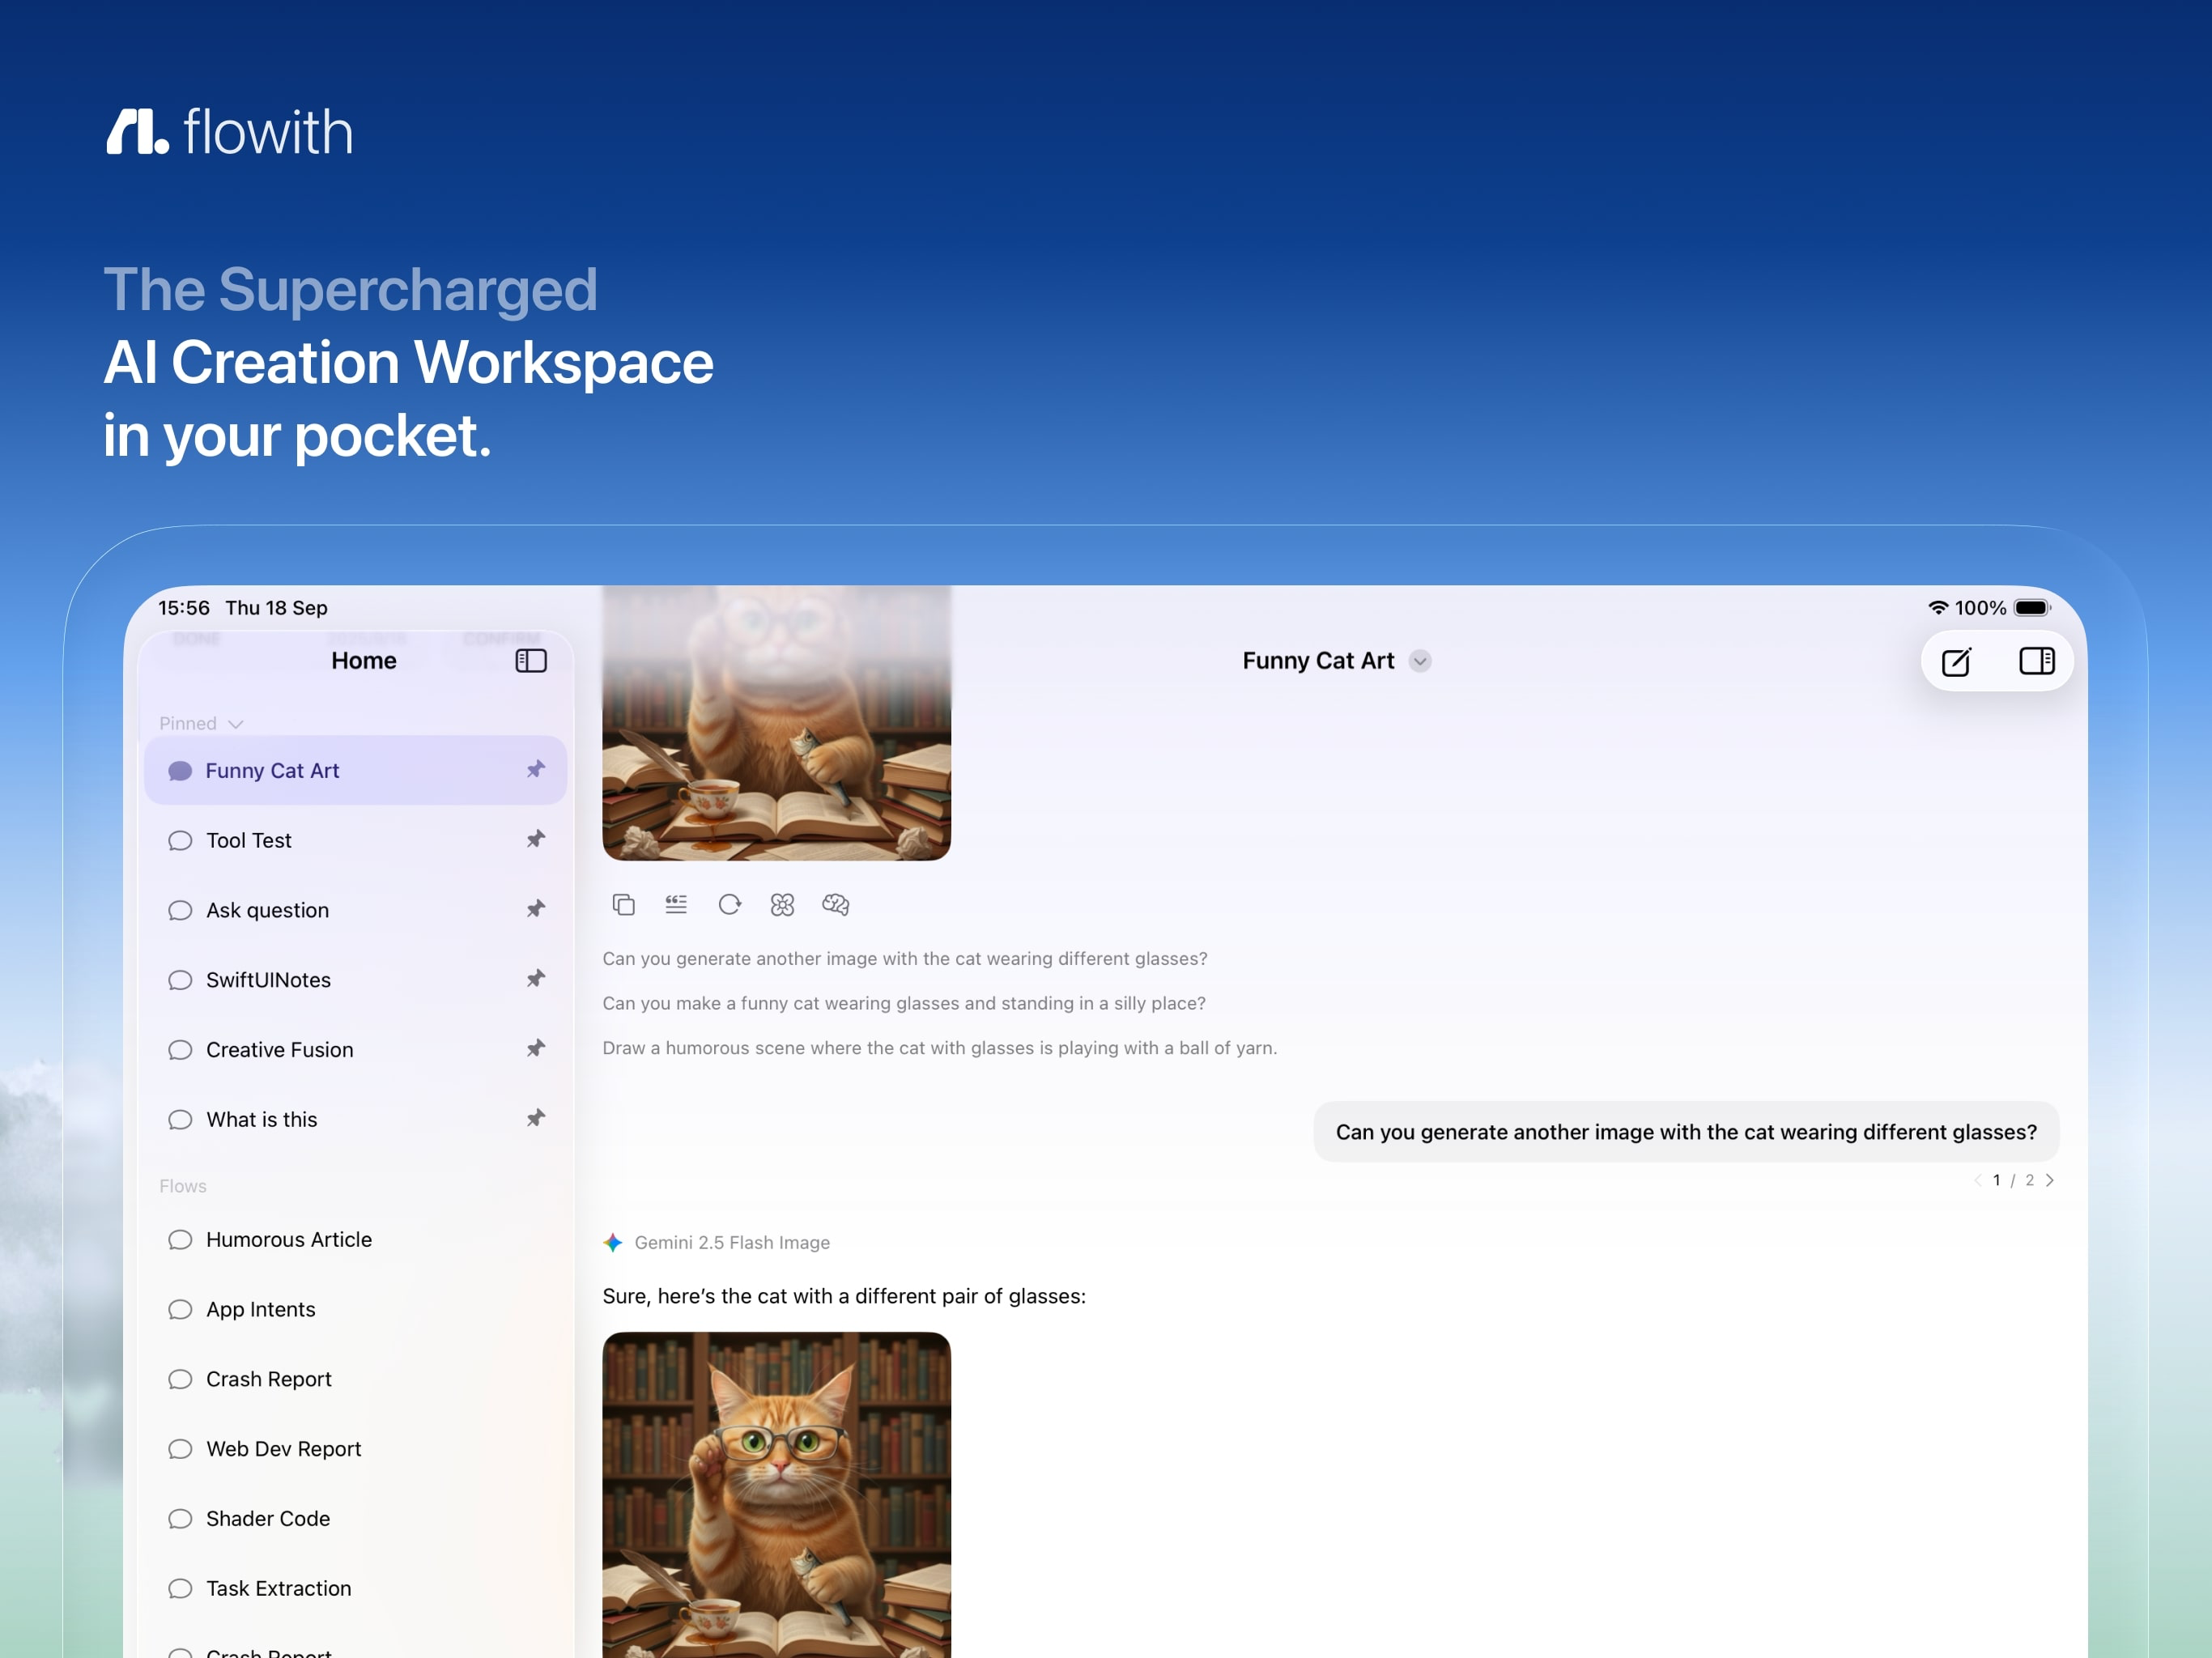Open the SwiftUINotes conversation
Image resolution: width=2212 pixels, height=1658 pixels.
355,980
